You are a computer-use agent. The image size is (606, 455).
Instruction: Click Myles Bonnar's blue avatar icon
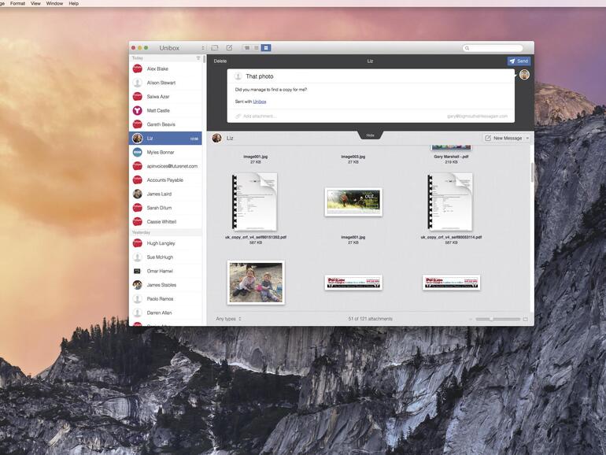[x=138, y=152]
